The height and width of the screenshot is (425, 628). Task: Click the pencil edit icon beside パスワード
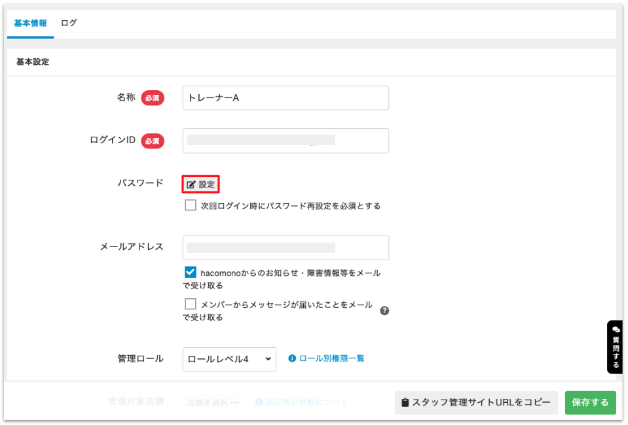pyautogui.click(x=191, y=185)
